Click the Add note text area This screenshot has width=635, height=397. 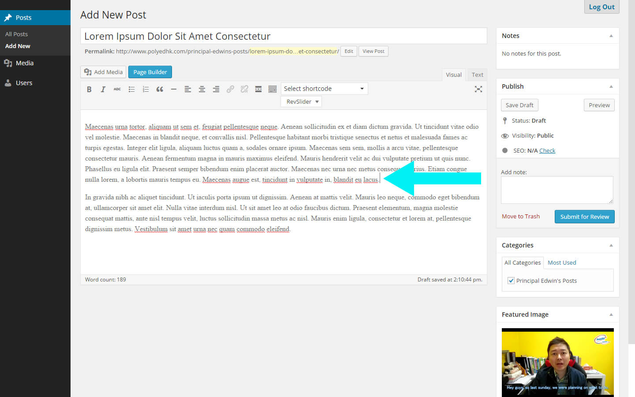(x=557, y=190)
